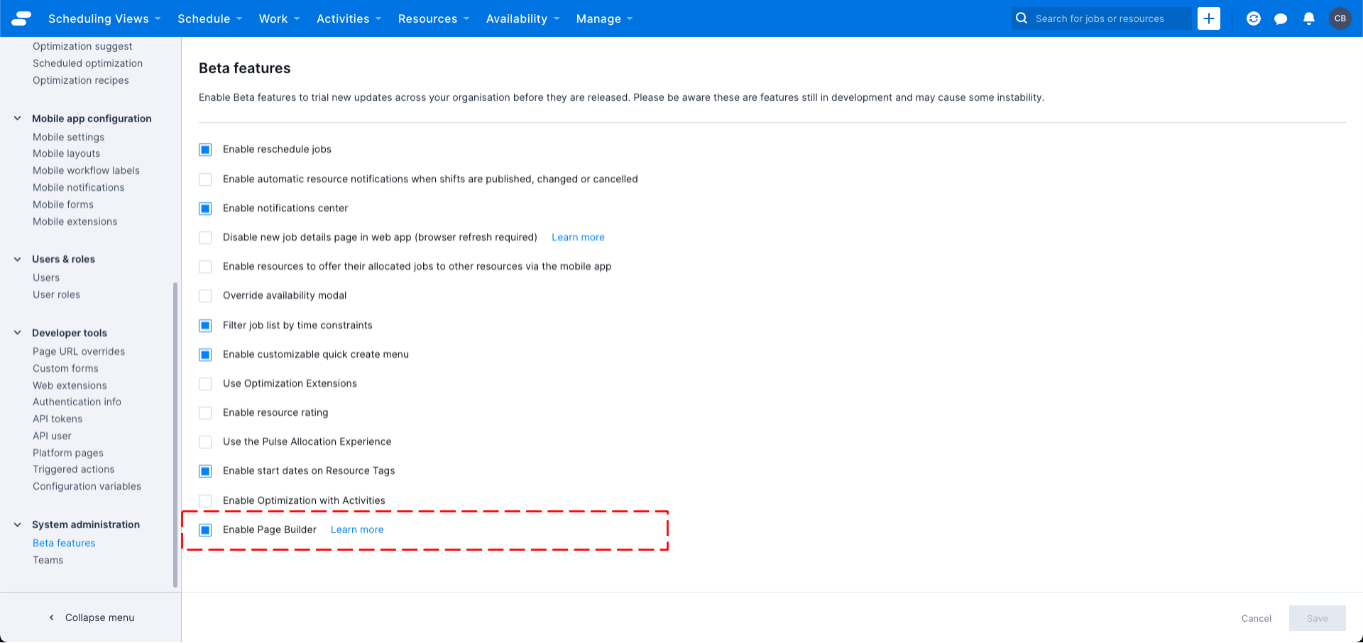Collapse the menu using the chevron icon
The height and width of the screenshot is (643, 1363).
[x=50, y=617]
